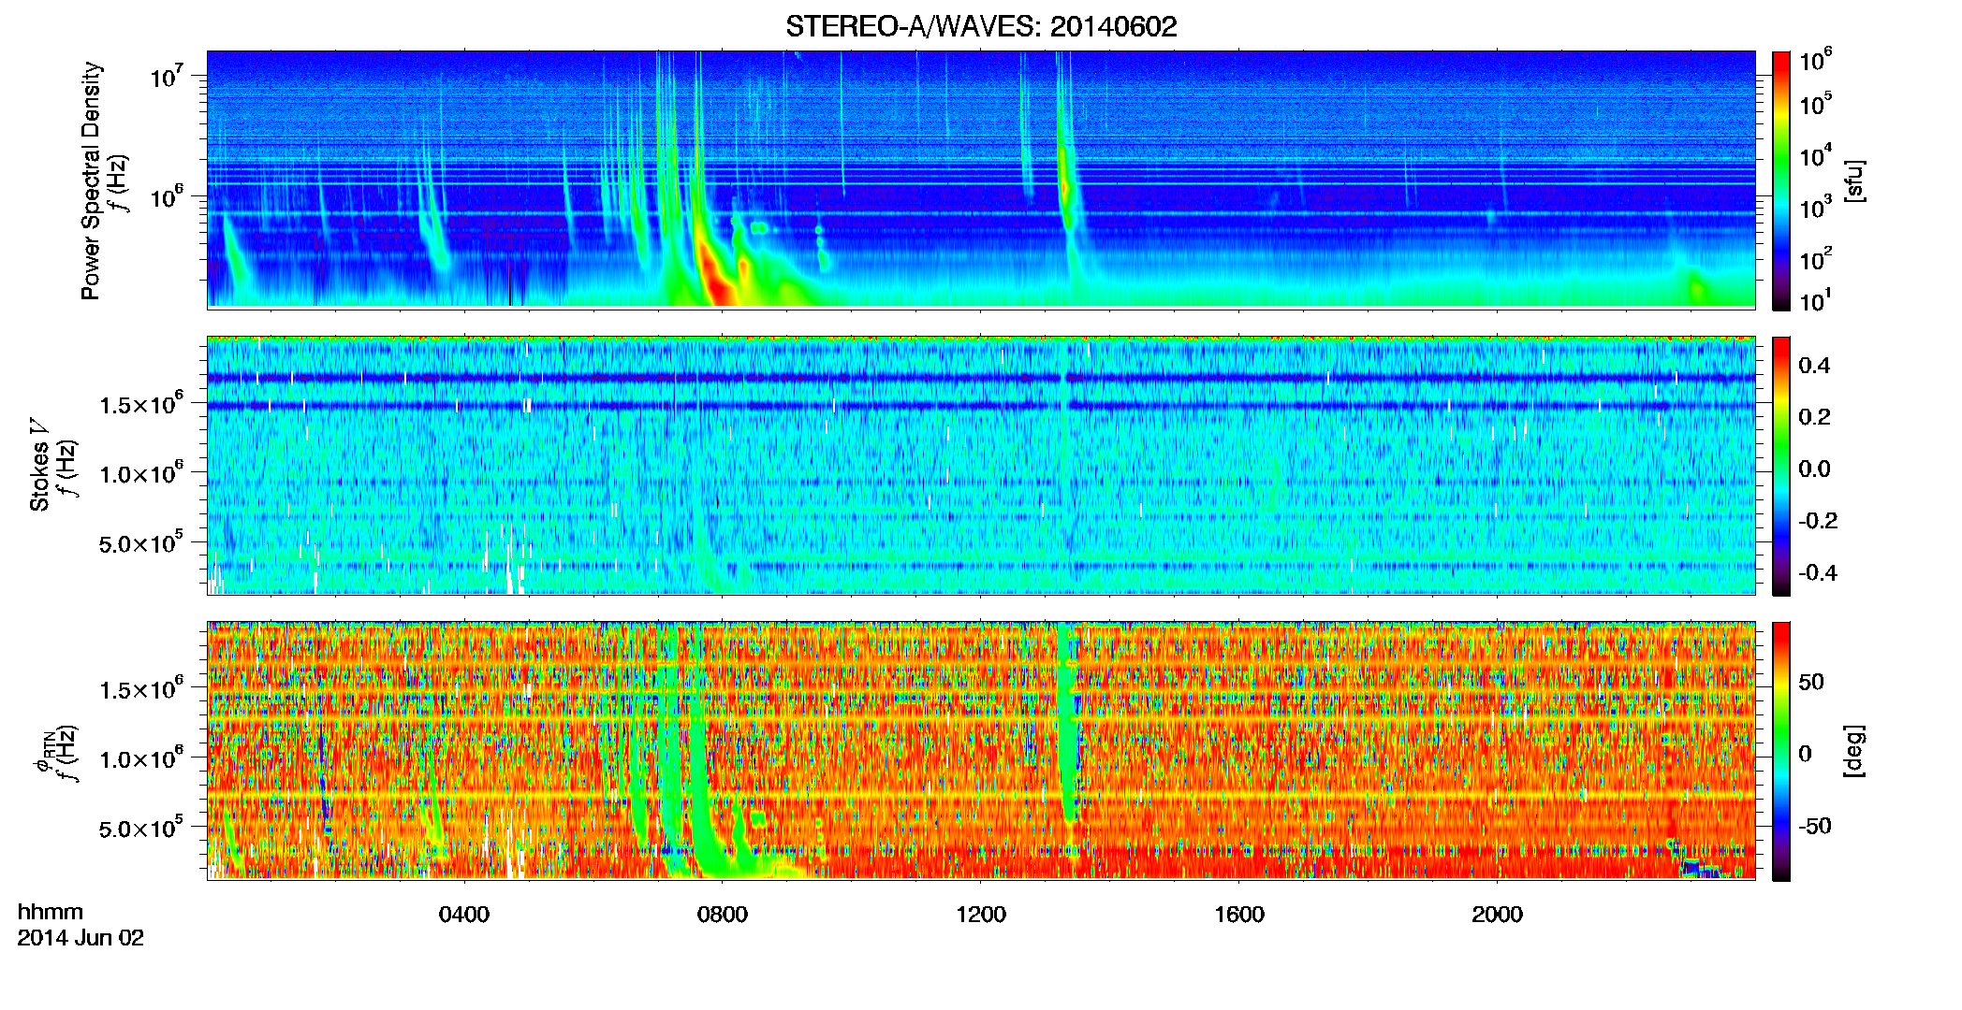Click the title "STEREO-A/WAVES: 20140602"
Image resolution: width=1962 pixels, height=1010 pixels.
tap(981, 26)
